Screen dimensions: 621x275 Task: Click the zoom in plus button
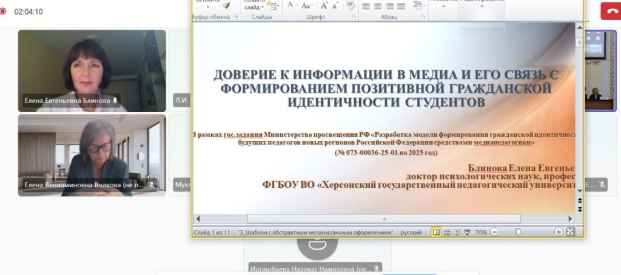pos(559,232)
